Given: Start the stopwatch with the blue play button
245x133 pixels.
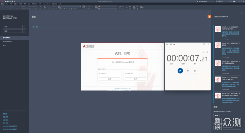Looking at the screenshot, I should point(180,71).
